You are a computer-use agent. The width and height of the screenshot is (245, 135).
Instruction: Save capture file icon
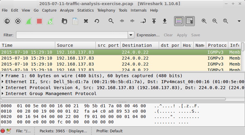(75, 21)
